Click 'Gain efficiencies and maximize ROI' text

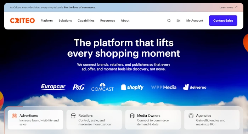(x=211, y=122)
